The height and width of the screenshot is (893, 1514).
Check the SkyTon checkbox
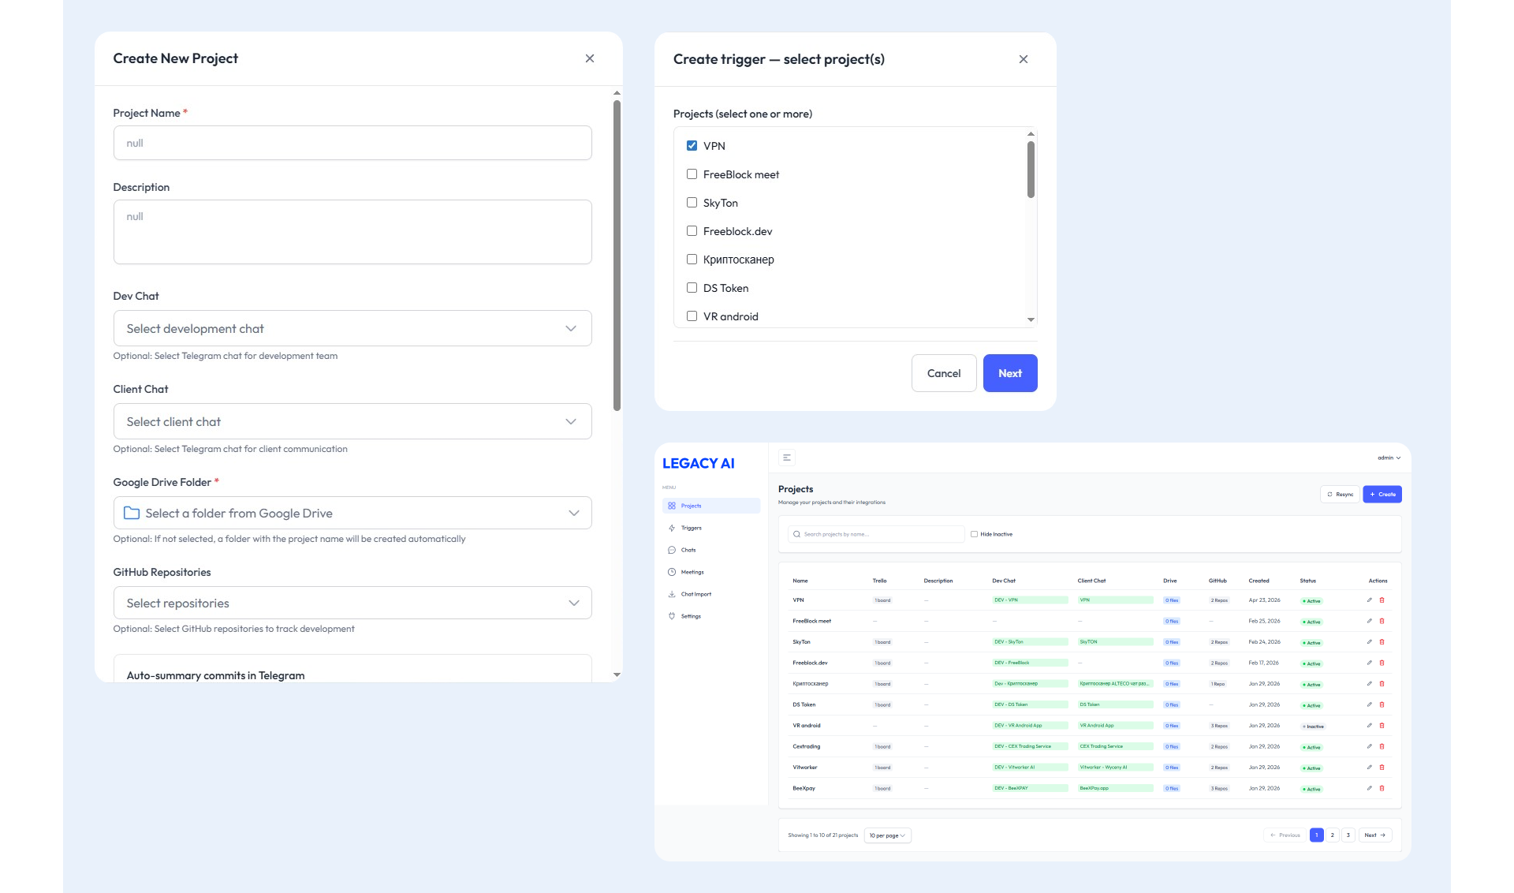pos(692,202)
